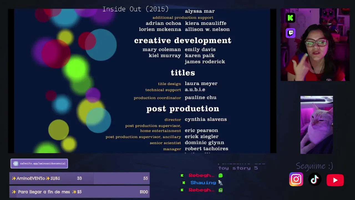This screenshot has width=355, height=200.
Task: Click the AminoEVENTo SUBS progress bar
Action: 80,178
